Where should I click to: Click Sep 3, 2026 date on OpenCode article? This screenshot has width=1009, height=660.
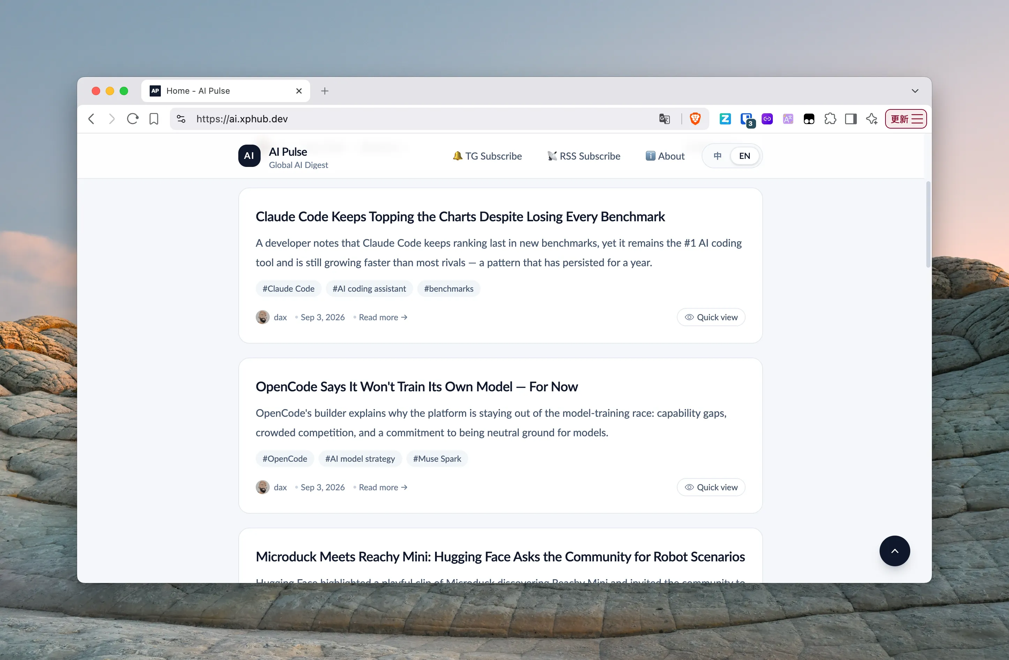(323, 487)
